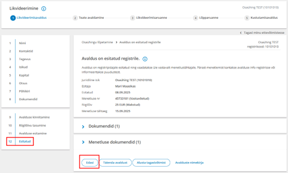Viewport: 288px width, 173px height.
Task: Click the Täienda avaldust button
Action: point(115,163)
